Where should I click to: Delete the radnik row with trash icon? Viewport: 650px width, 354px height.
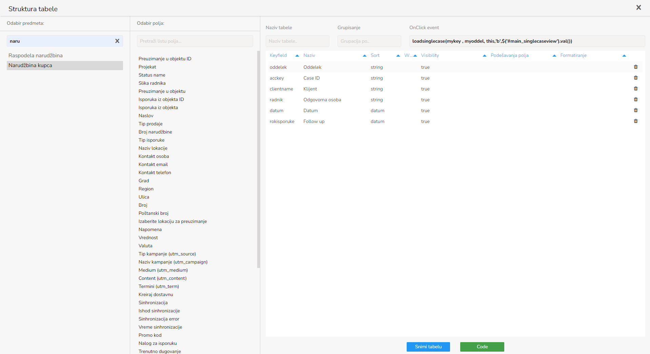click(x=636, y=100)
